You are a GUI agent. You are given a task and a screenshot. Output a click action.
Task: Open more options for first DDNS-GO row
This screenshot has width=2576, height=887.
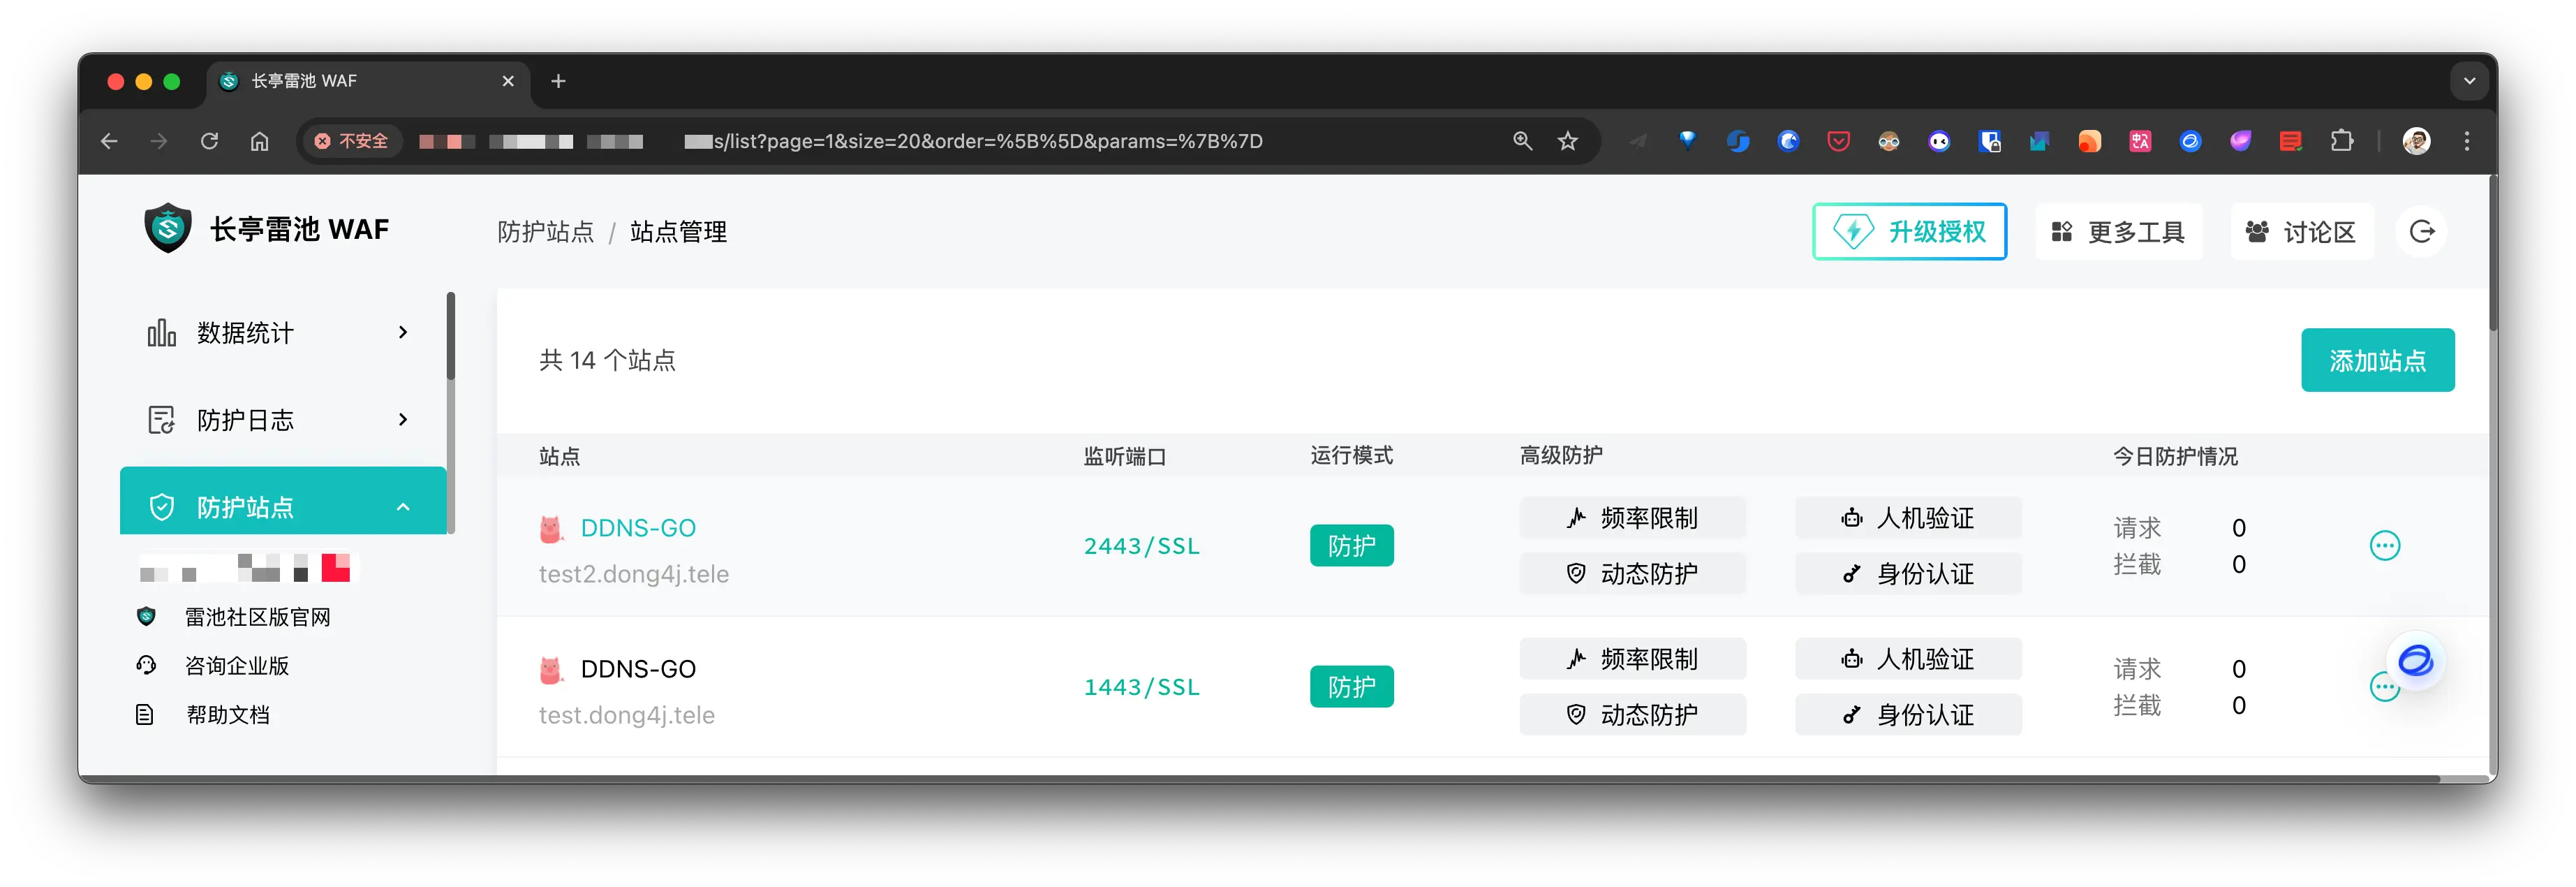[x=2384, y=546]
